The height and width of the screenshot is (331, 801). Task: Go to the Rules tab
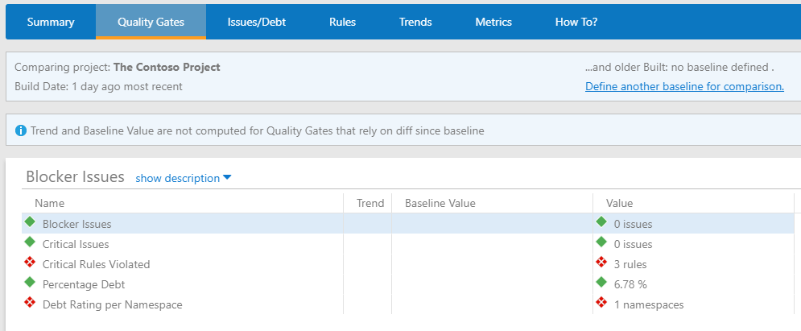click(342, 22)
